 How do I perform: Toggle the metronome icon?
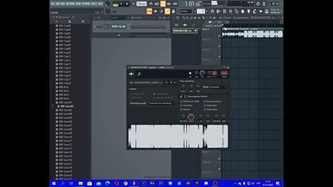(151, 4)
